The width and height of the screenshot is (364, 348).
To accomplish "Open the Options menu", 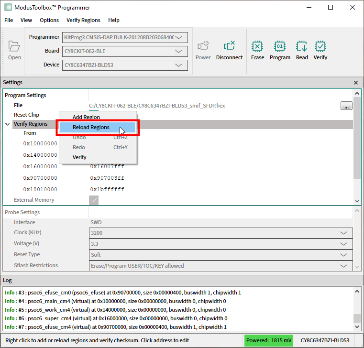I will pos(49,20).
